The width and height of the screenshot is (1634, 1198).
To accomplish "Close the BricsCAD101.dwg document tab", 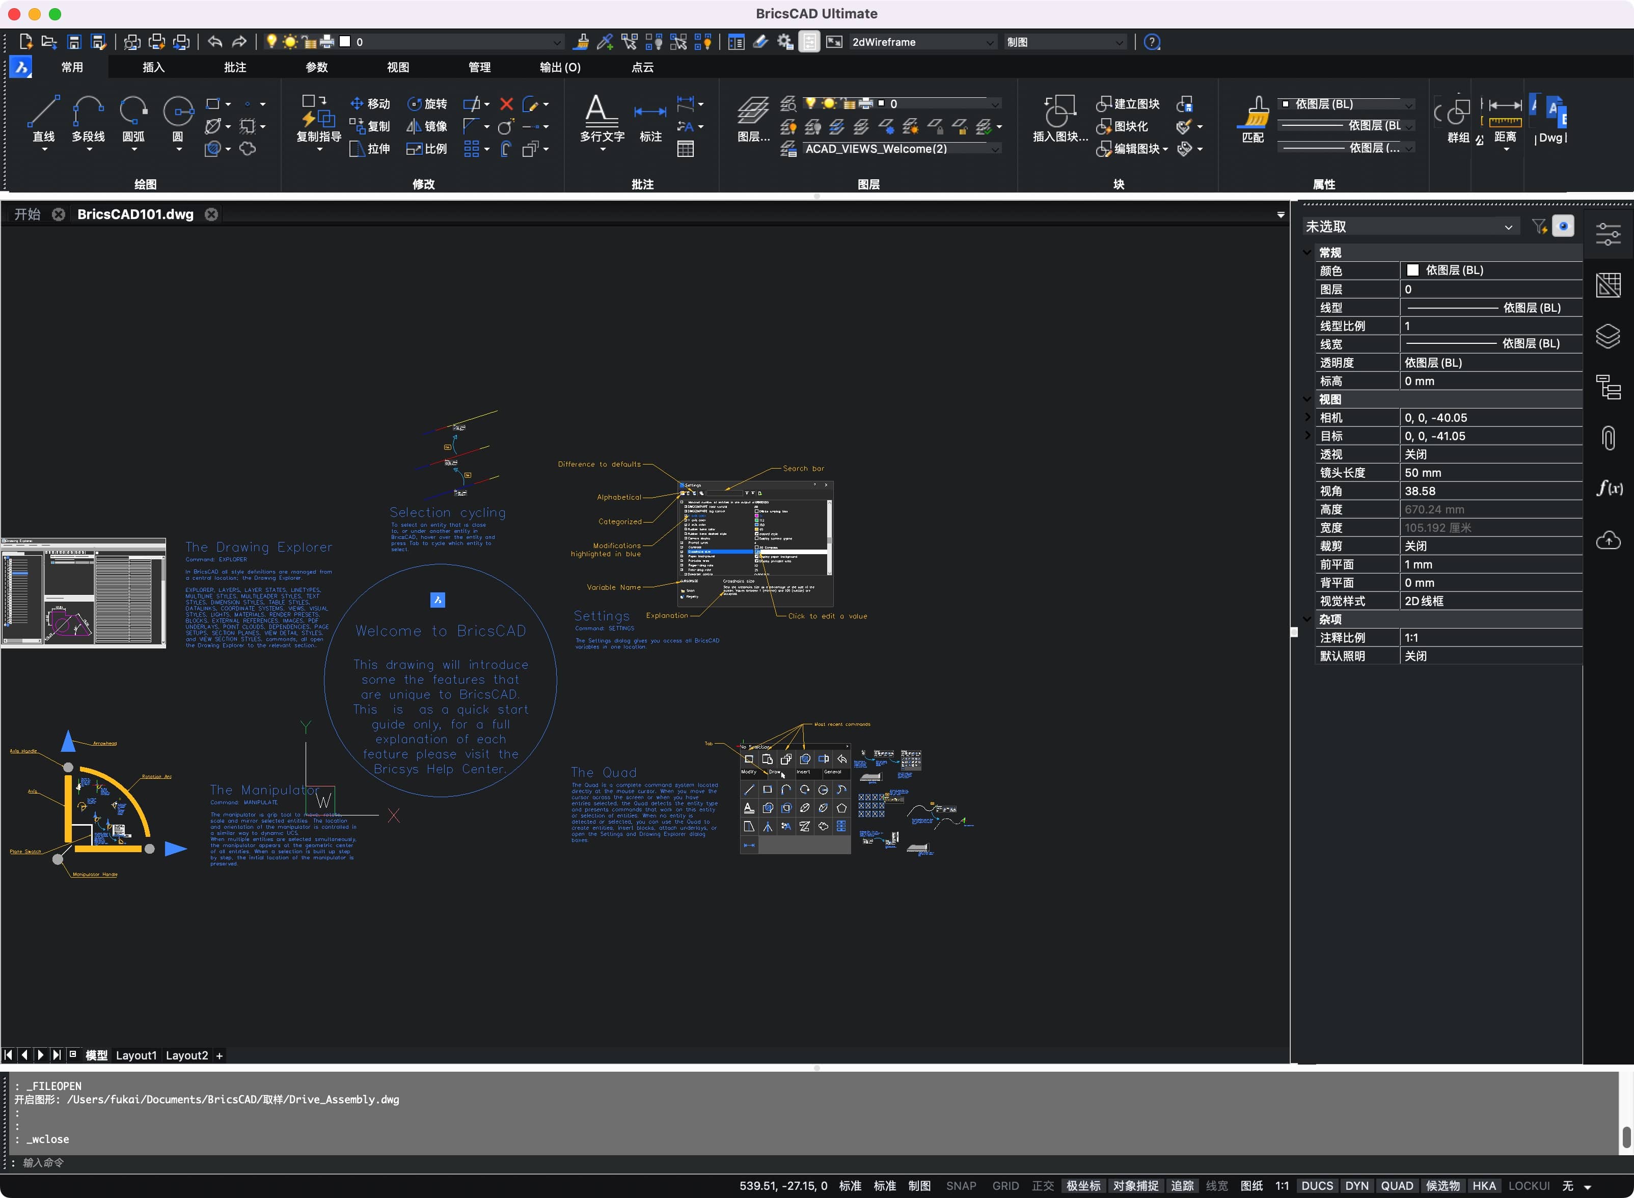I will 211,214.
